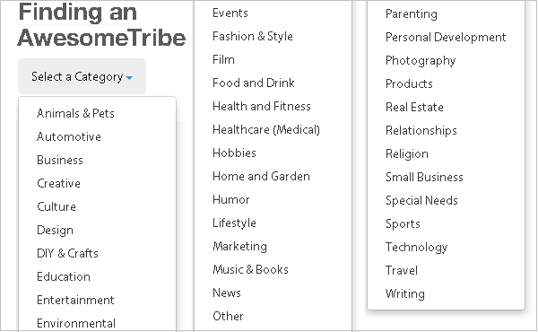Click the Design category
538x332 pixels.
tap(56, 230)
